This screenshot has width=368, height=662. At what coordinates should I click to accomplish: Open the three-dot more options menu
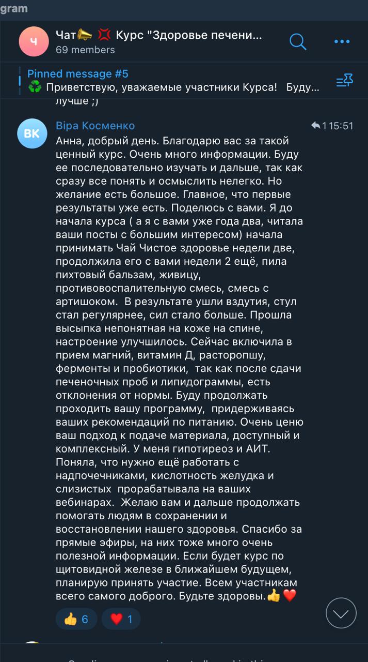(x=342, y=41)
